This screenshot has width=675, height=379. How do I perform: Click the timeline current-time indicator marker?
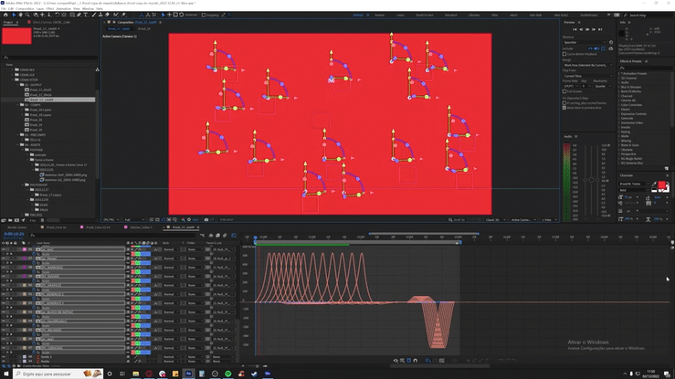(x=255, y=237)
